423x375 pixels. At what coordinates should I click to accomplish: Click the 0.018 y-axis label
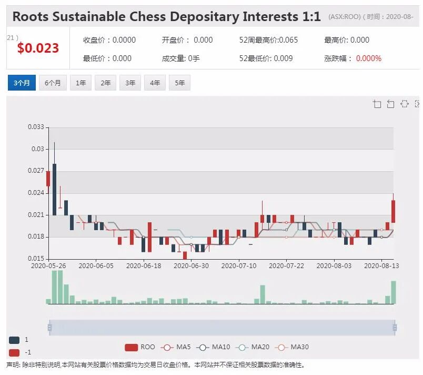36,236
